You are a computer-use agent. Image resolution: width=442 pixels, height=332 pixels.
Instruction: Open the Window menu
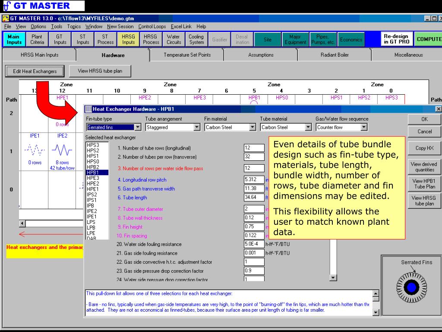[94, 26]
